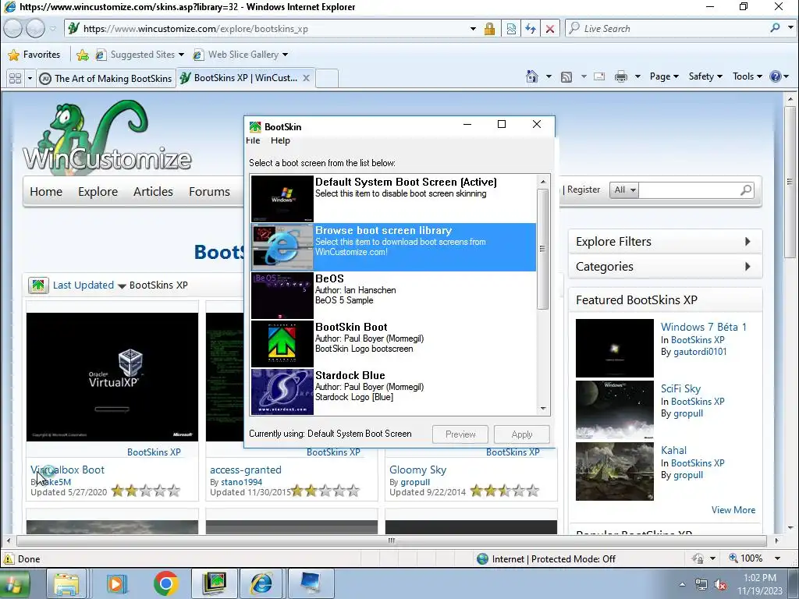The width and height of the screenshot is (799, 599).
Task: Click the page horizontal scrollbar
Action: coord(392,541)
